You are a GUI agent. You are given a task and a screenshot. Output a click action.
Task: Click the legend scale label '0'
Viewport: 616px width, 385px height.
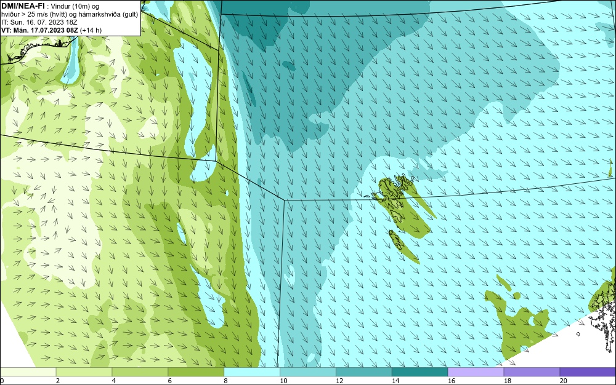pos(2,381)
